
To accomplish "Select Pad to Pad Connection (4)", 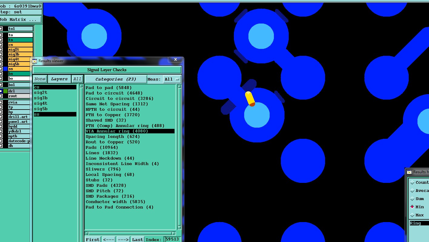I will pos(120,207).
